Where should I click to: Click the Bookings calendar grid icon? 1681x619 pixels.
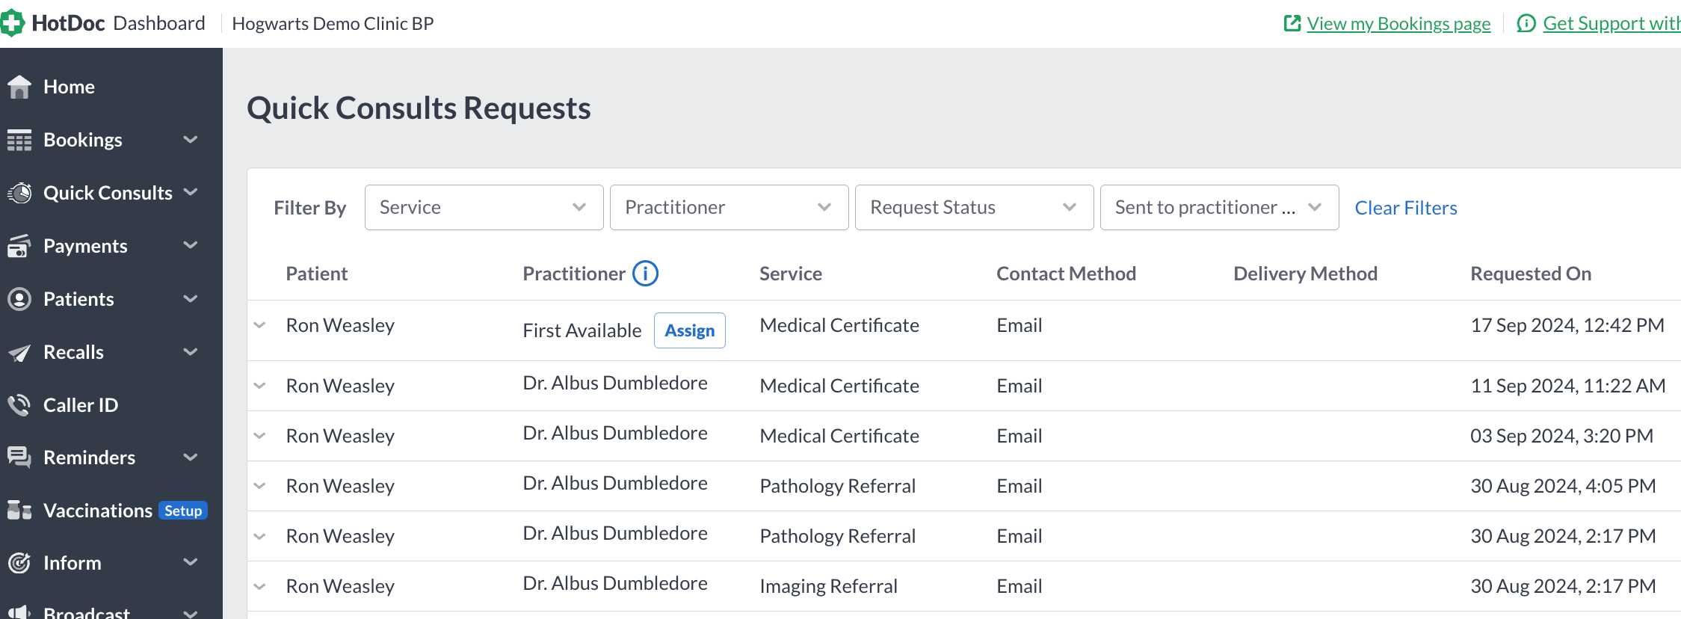(19, 140)
